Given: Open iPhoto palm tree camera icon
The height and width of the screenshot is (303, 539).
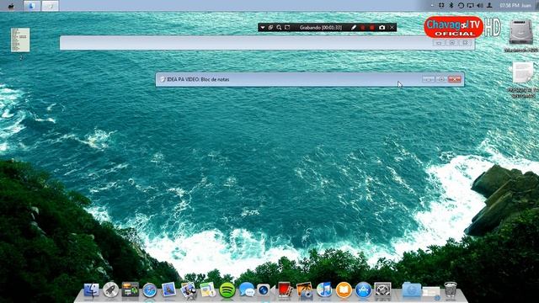Looking at the screenshot, I should tap(304, 290).
